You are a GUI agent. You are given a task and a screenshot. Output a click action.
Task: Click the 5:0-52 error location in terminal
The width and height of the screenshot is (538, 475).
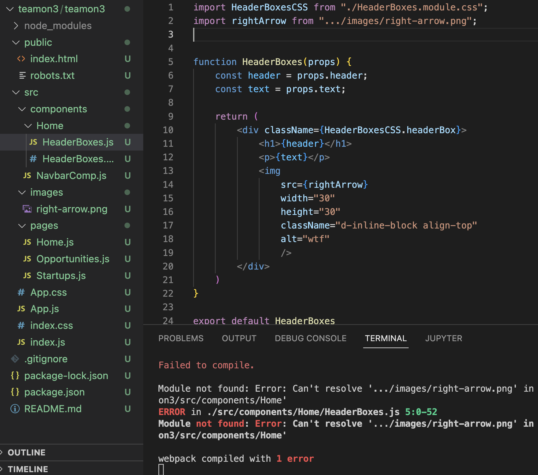pos(421,412)
